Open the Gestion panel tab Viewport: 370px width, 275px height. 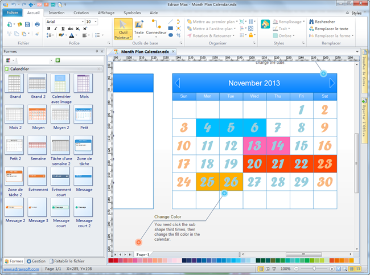tap(36, 261)
